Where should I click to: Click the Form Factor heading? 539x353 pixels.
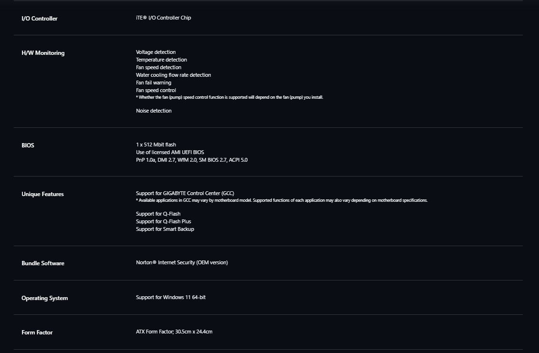(37, 332)
